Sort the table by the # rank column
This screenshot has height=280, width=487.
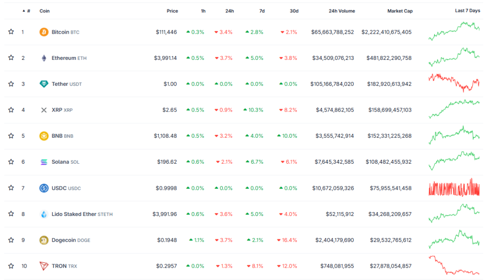28,11
